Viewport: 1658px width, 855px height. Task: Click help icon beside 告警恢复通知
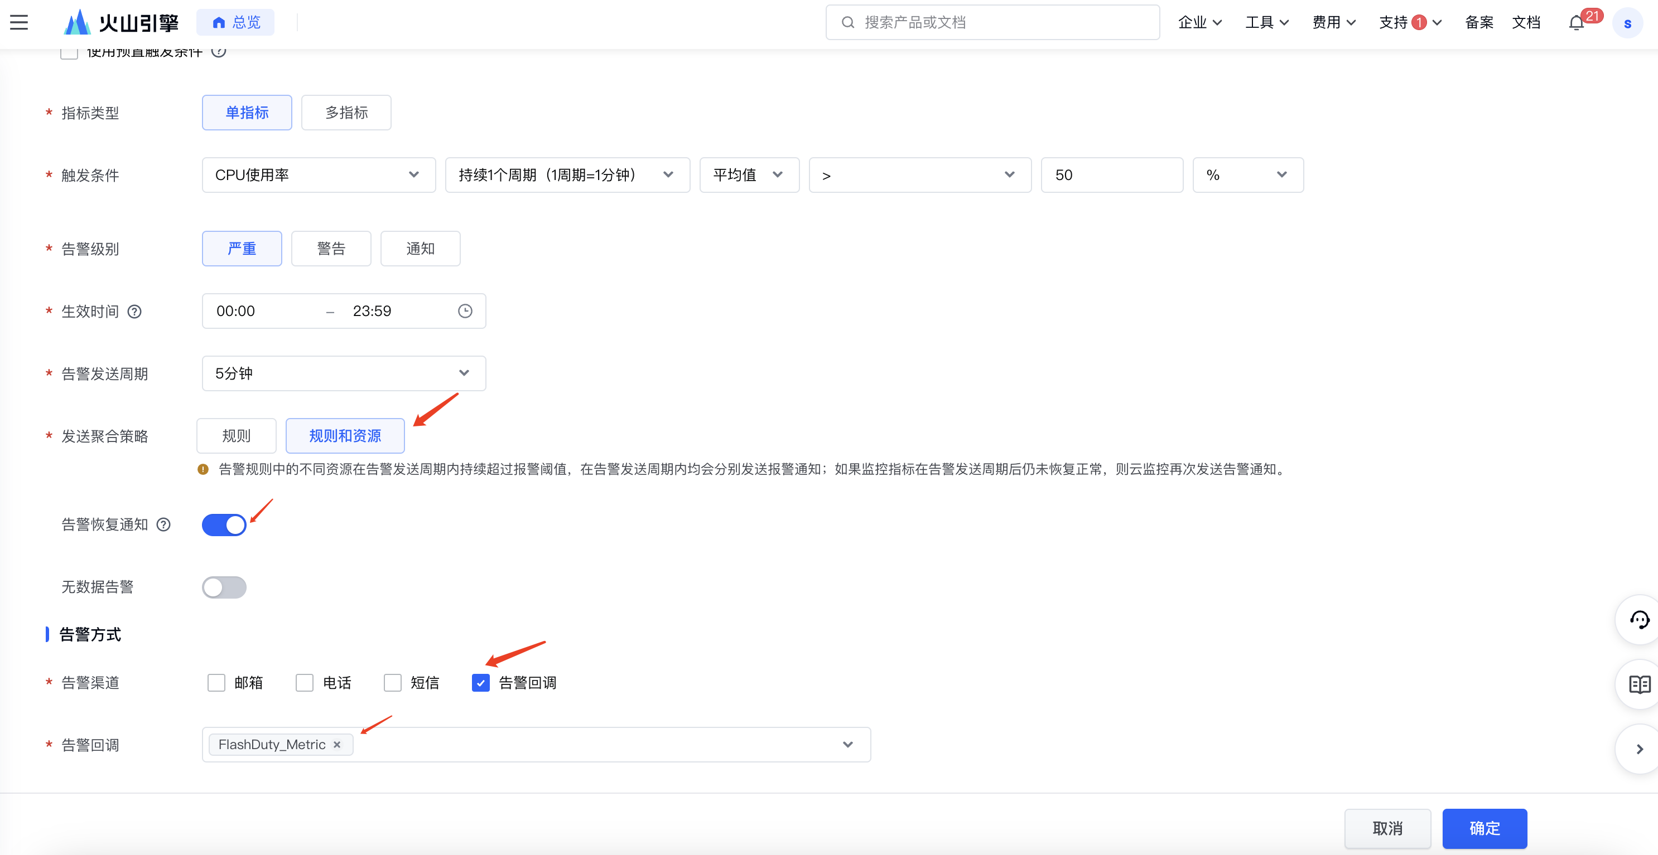pos(164,524)
